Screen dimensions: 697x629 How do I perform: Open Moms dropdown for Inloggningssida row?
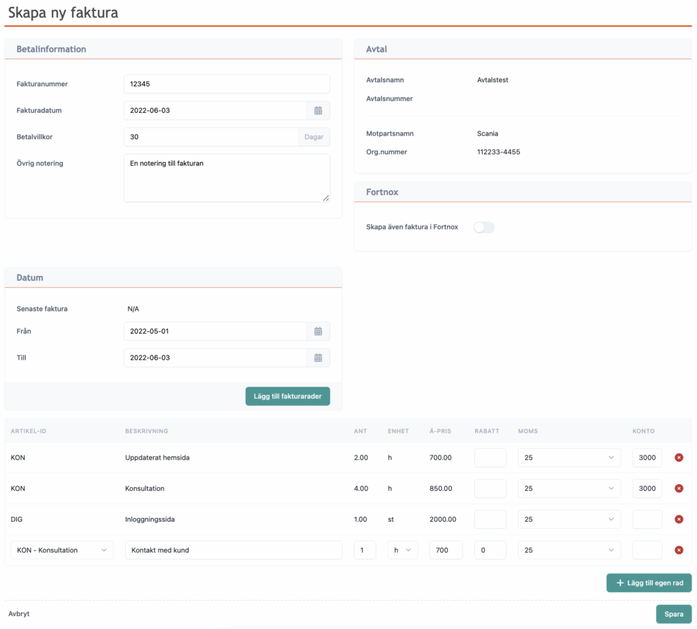point(569,520)
